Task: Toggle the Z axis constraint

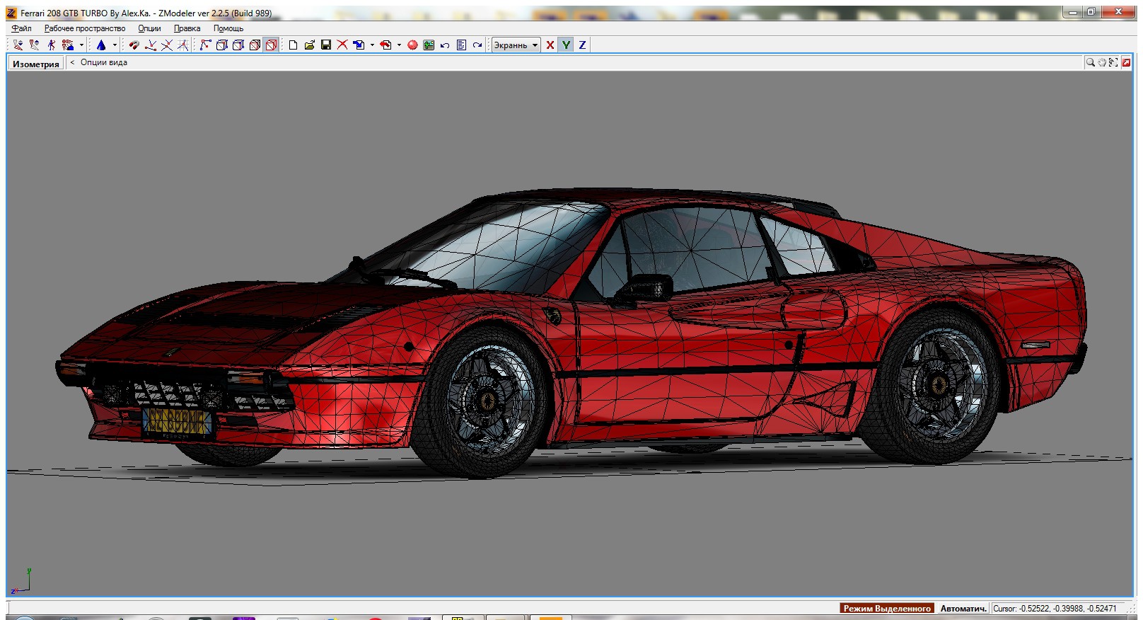Action: 582,45
